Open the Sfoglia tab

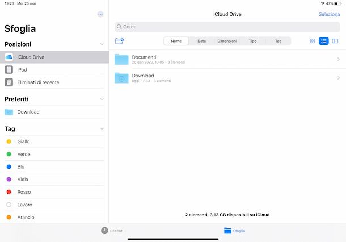[x=235, y=231]
